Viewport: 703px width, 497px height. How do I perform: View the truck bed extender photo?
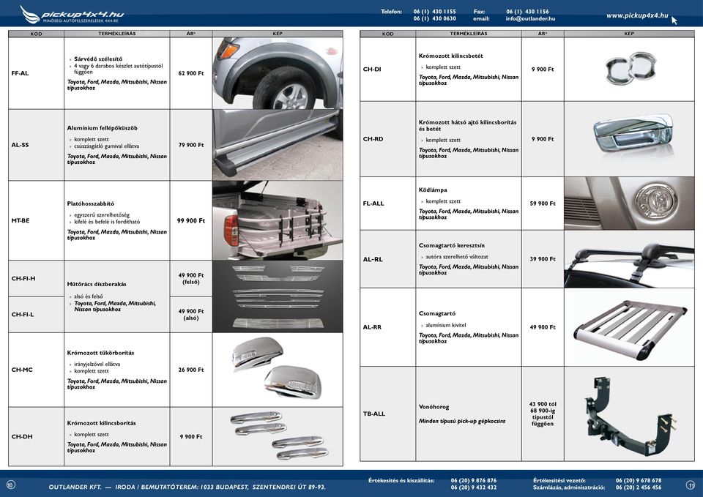tap(278, 220)
